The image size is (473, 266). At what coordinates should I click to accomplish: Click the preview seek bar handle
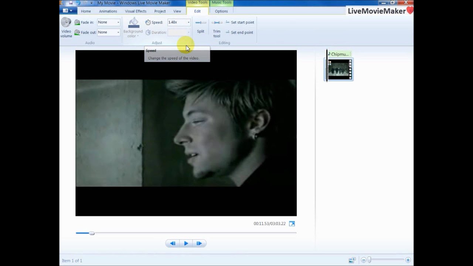click(x=92, y=233)
